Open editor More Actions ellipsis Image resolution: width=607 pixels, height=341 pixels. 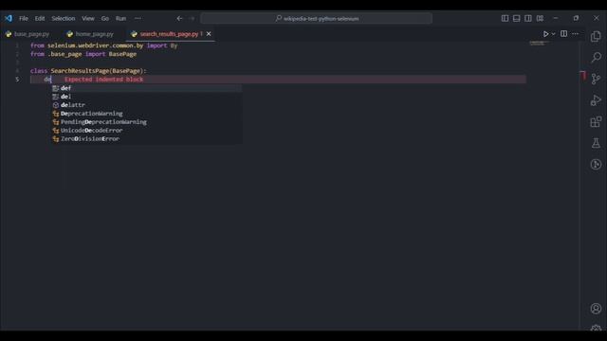[576, 34]
